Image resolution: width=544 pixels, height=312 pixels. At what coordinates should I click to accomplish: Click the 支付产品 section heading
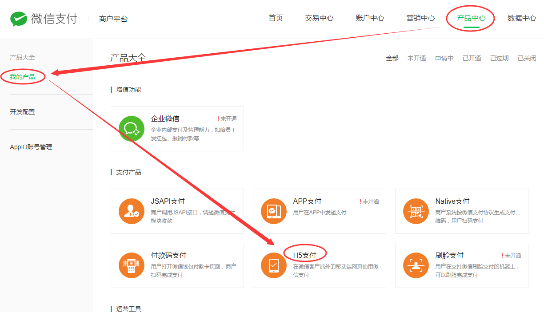click(128, 172)
